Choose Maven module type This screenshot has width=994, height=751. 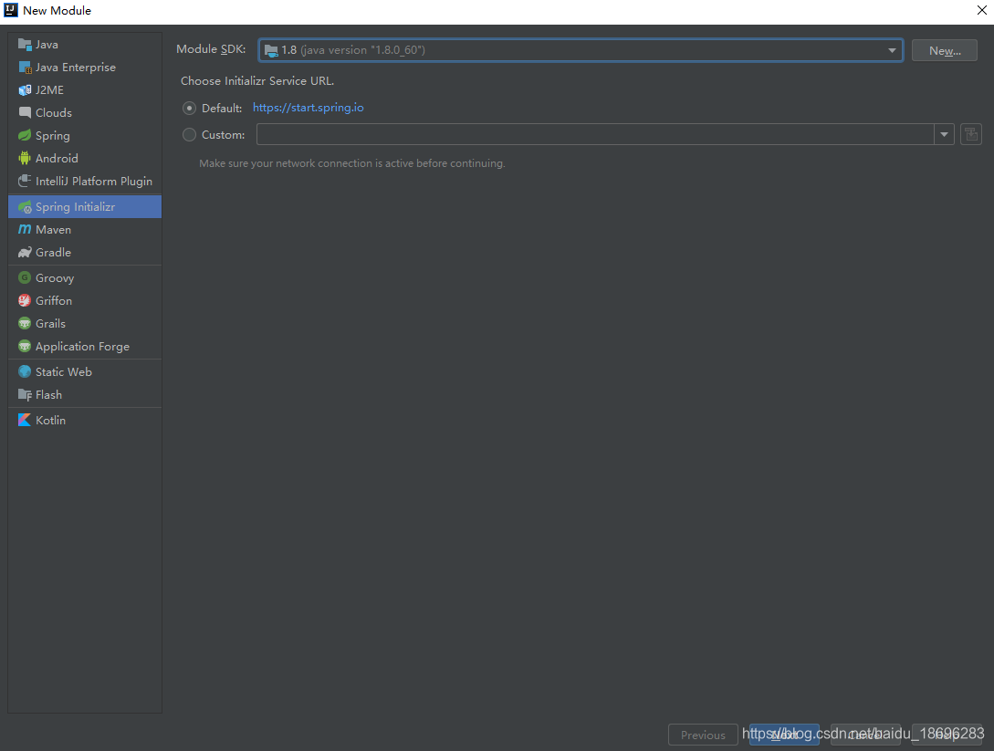coord(85,229)
